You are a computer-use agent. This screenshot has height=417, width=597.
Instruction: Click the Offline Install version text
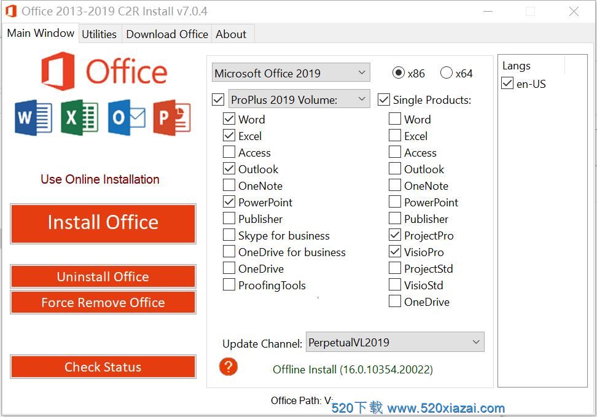[353, 370]
